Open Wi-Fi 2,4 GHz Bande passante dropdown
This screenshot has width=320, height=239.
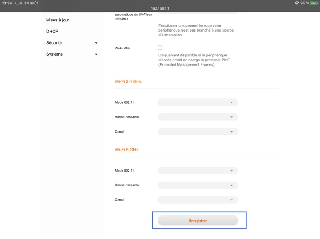pyautogui.click(x=198, y=117)
